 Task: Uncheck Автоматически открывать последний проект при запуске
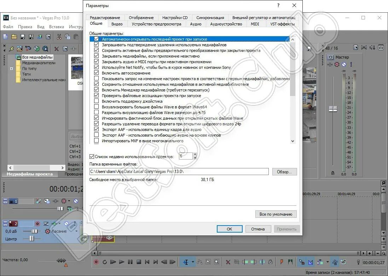96,39
